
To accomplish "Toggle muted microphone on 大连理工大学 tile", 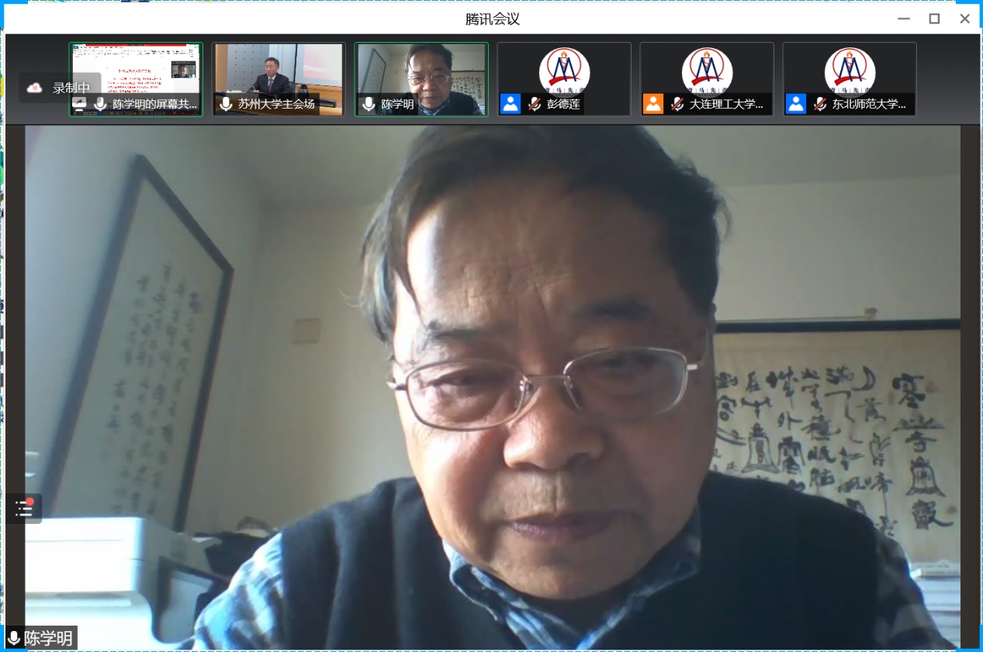I will coord(677,104).
